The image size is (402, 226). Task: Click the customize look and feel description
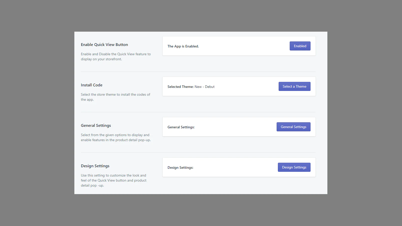(x=114, y=180)
